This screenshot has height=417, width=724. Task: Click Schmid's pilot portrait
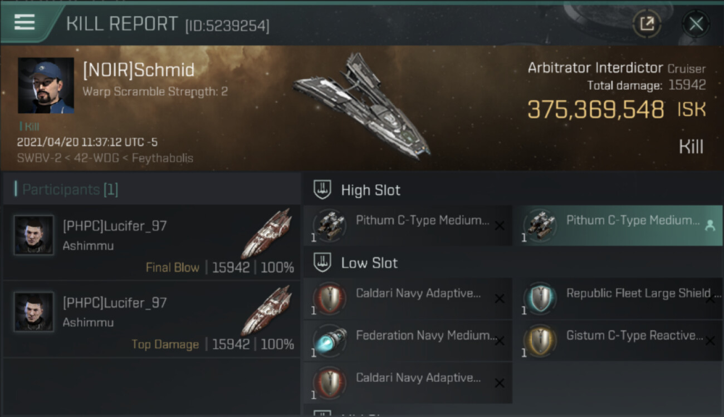[x=46, y=85]
